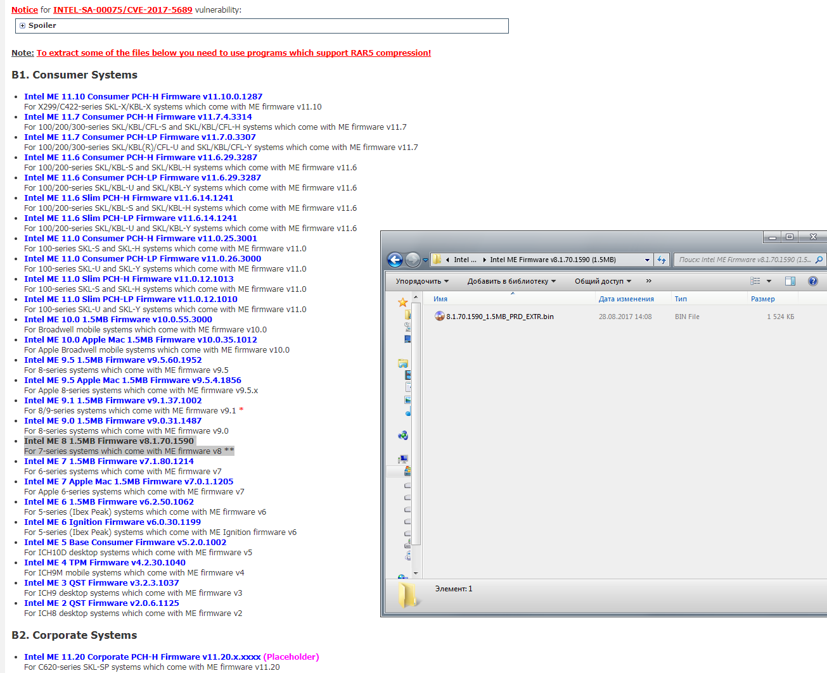The height and width of the screenshot is (673, 827).
Task: Open the Упорядочить menu
Action: (422, 281)
